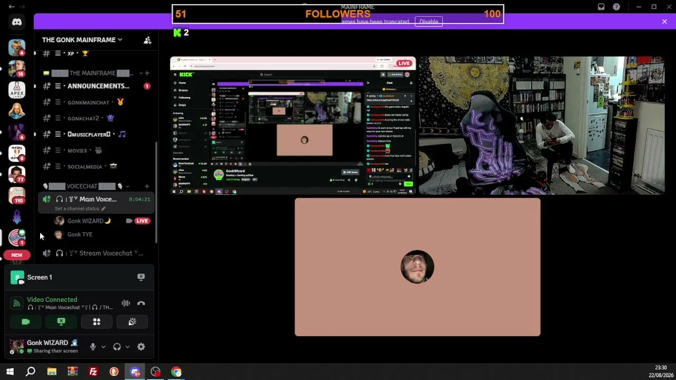Open DuckDuckGo browser from the taskbar
This screenshot has width=676, height=380.
(114, 372)
